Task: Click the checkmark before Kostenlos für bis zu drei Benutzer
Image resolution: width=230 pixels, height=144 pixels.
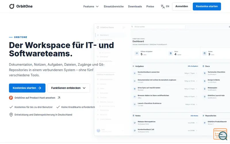Action: [11, 107]
